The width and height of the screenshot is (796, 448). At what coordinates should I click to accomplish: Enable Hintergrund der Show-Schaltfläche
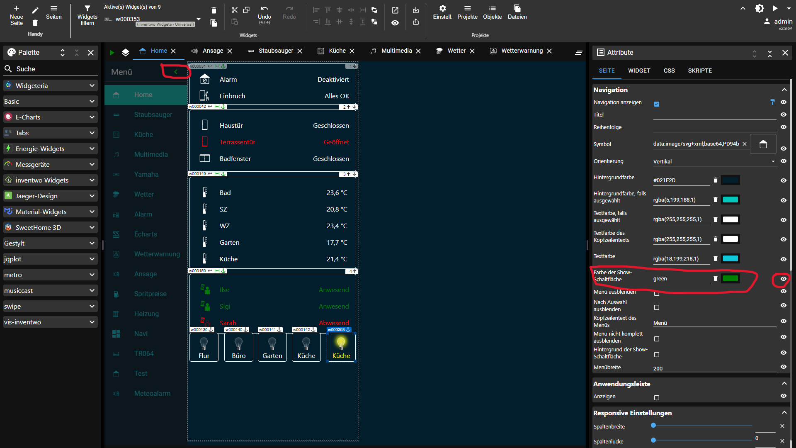pyautogui.click(x=657, y=355)
